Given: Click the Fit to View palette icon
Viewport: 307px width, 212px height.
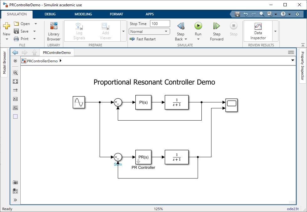Looking at the screenshot, I should 15,81.
